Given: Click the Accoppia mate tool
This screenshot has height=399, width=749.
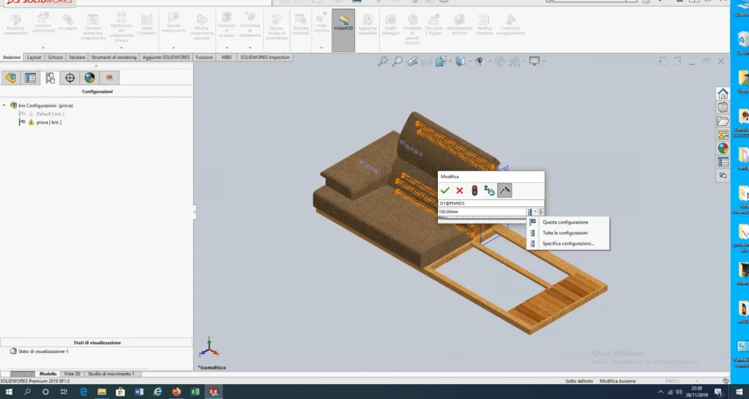Looking at the screenshot, I should [x=68, y=22].
